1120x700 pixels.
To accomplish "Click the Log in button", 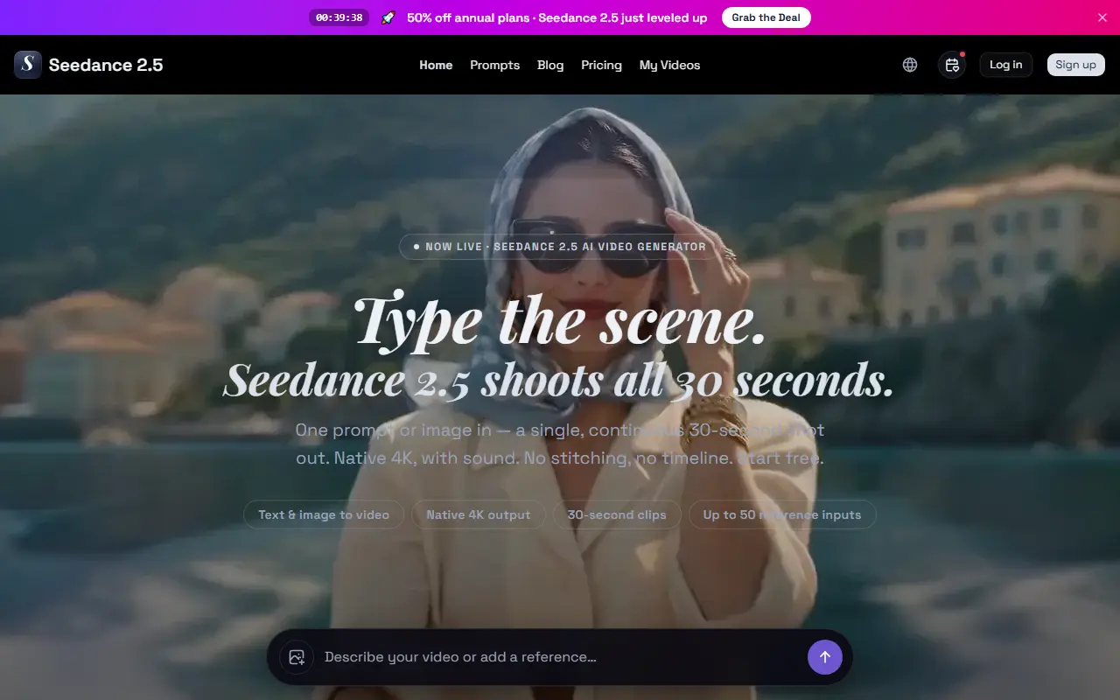I will click(x=1006, y=65).
